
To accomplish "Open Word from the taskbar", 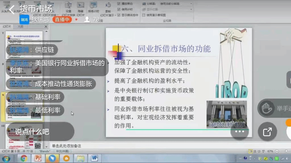I will [x=94, y=158].
